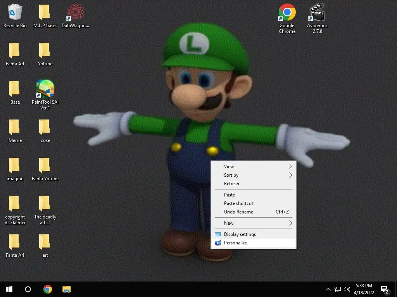Expand the New submenu

[254, 223]
